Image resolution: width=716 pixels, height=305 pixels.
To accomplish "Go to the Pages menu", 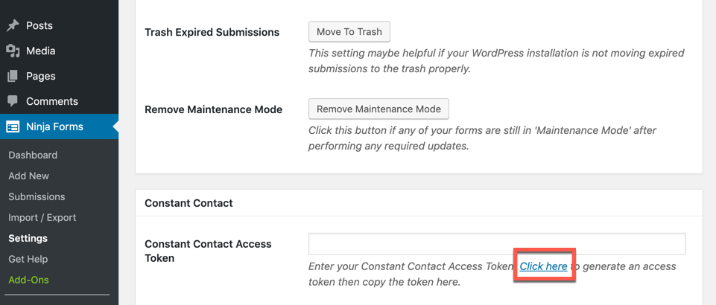I will point(41,76).
